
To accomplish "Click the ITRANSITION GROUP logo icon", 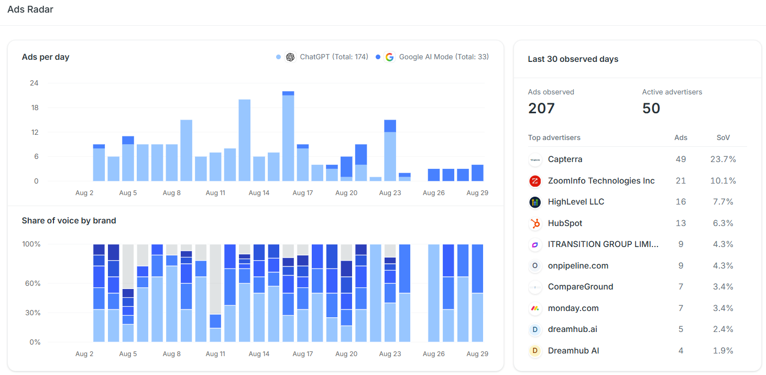I will 535,244.
